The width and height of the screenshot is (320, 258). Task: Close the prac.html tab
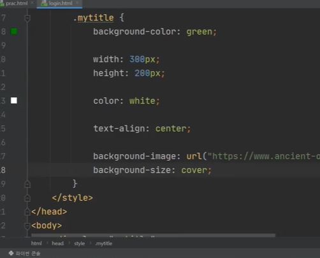click(x=33, y=3)
